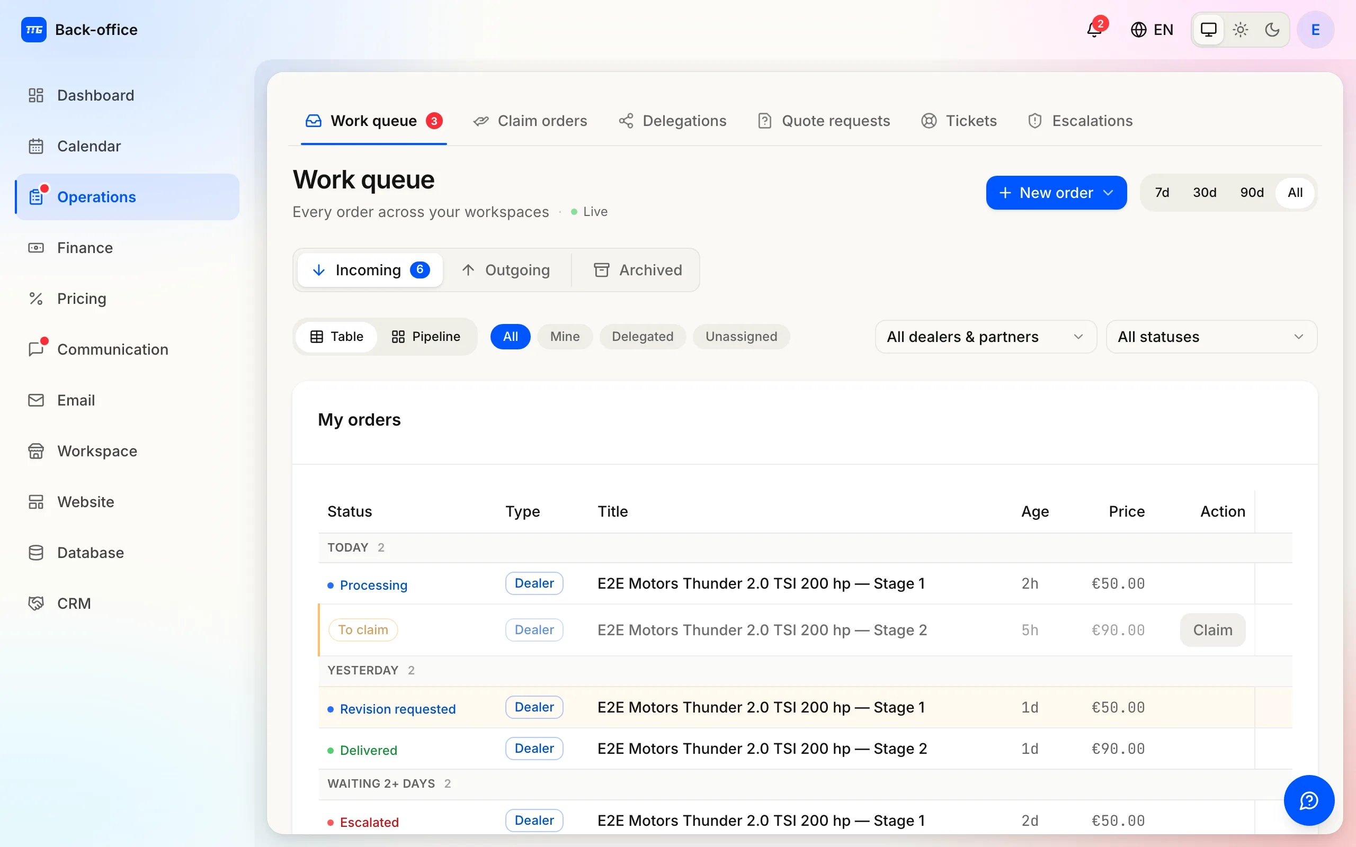Expand All statuses dropdown
The width and height of the screenshot is (1356, 847).
click(1211, 337)
